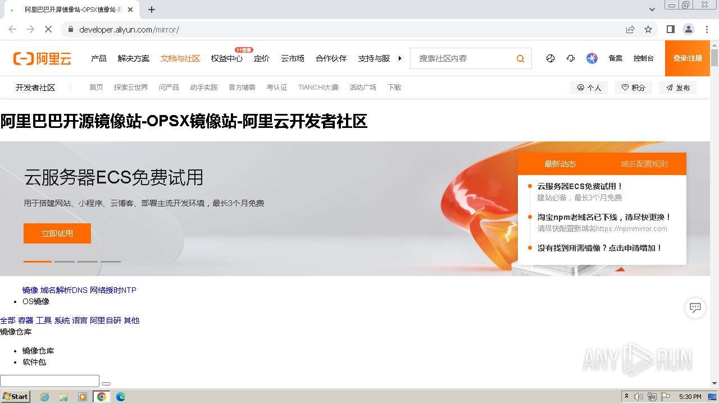Image resolution: width=719 pixels, height=404 pixels.
Task: Open community 下载 section
Action: click(394, 88)
